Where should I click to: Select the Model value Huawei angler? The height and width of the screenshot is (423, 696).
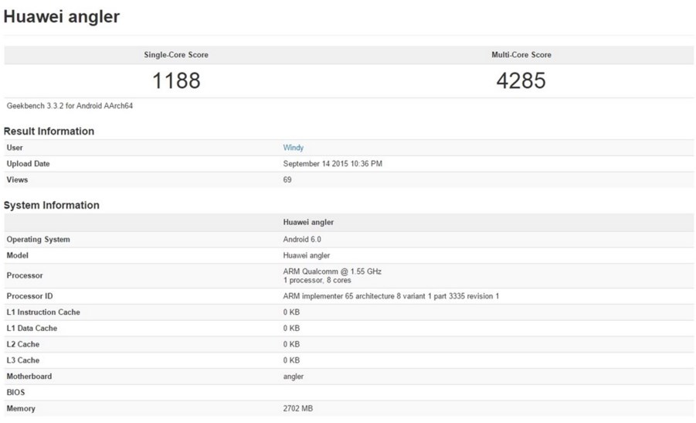(x=306, y=255)
